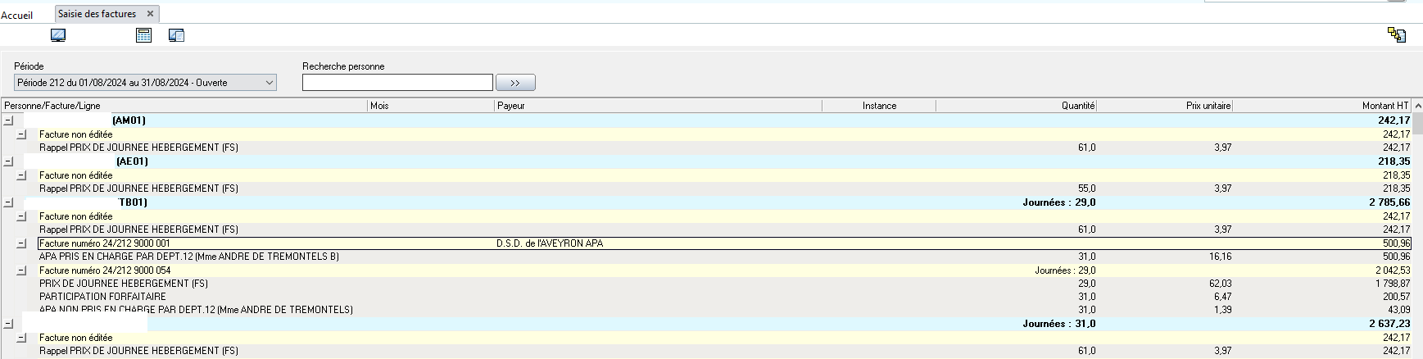1423x359 pixels.
Task: Click the calculator icon in the toolbar
Action: coord(144,35)
